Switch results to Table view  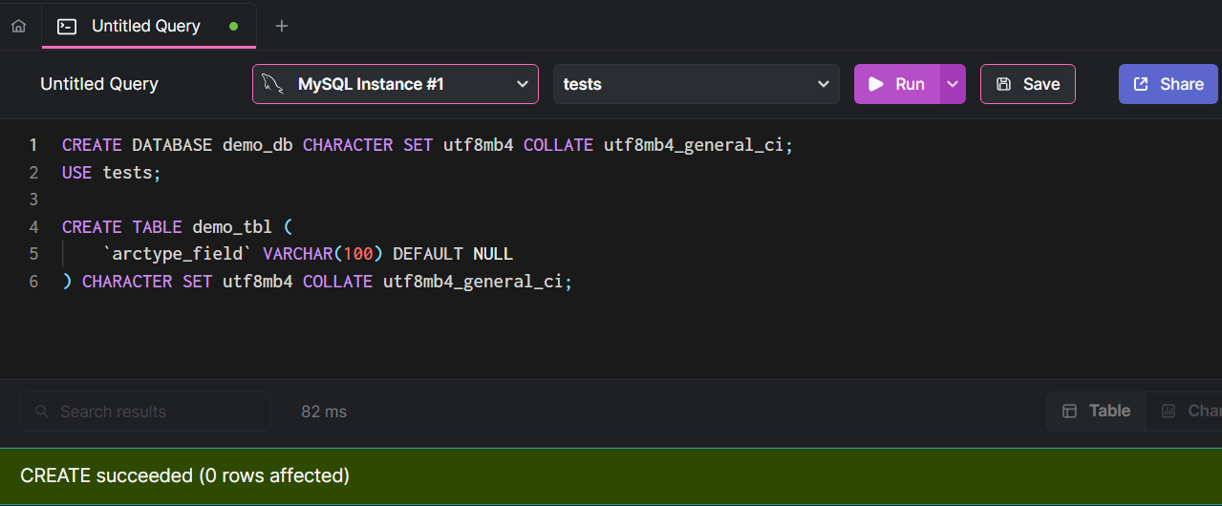[1097, 411]
